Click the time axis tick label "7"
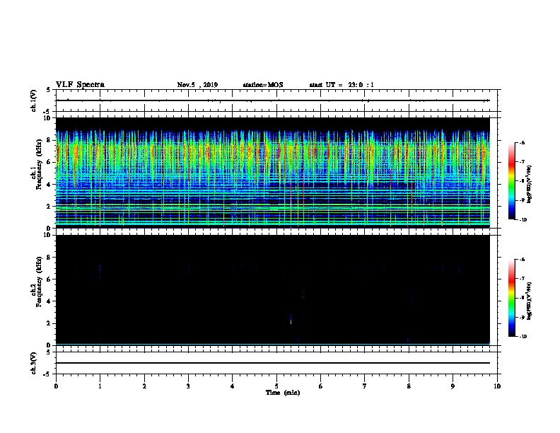Screen dimensions: 560x433 tap(365, 386)
